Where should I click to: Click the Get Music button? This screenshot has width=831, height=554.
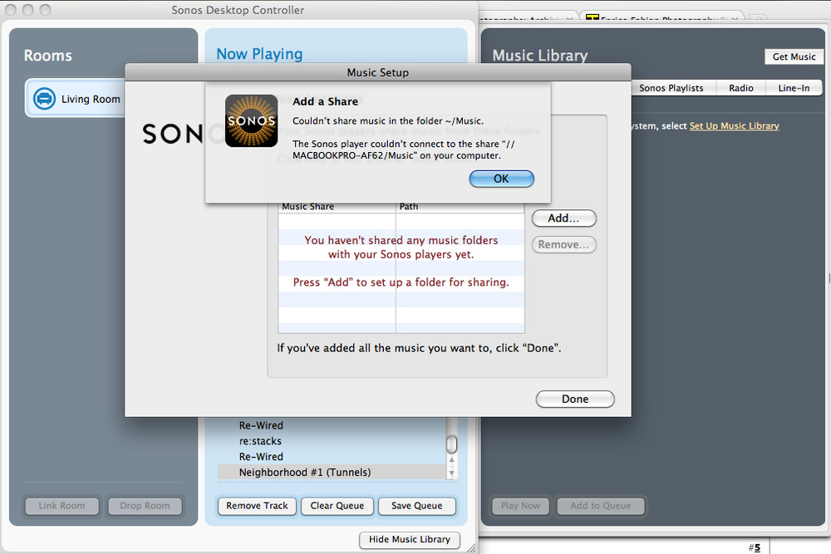[794, 56]
